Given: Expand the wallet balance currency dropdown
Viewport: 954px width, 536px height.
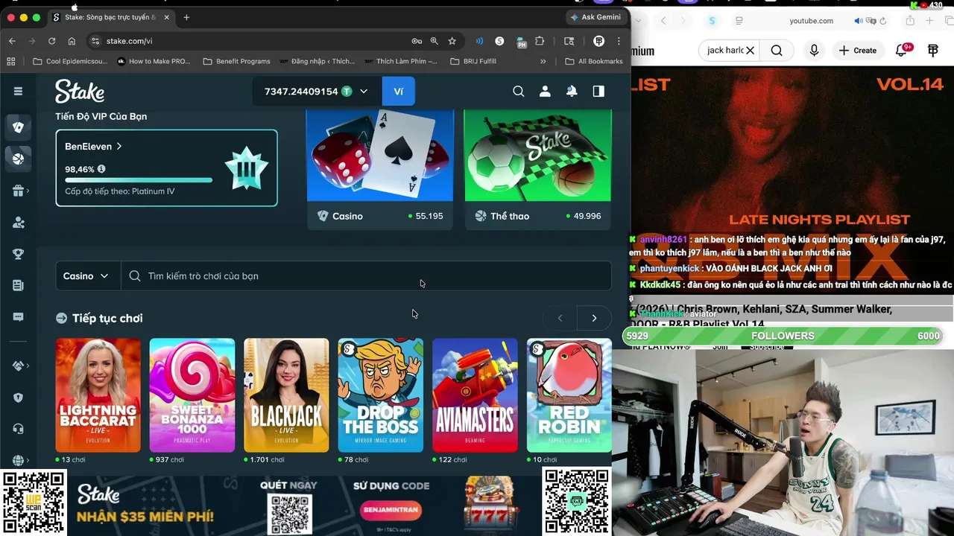Looking at the screenshot, I should point(364,91).
